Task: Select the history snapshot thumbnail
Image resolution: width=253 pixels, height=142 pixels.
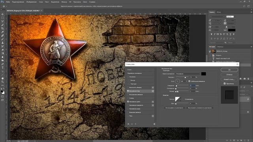Action: 213,51
